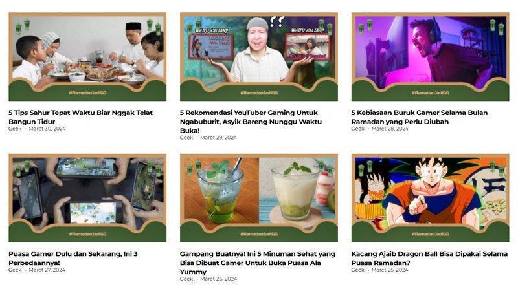Open the Dragon Ball Goku thumbnail
Image resolution: width=518 pixels, height=291 pixels.
(430, 198)
